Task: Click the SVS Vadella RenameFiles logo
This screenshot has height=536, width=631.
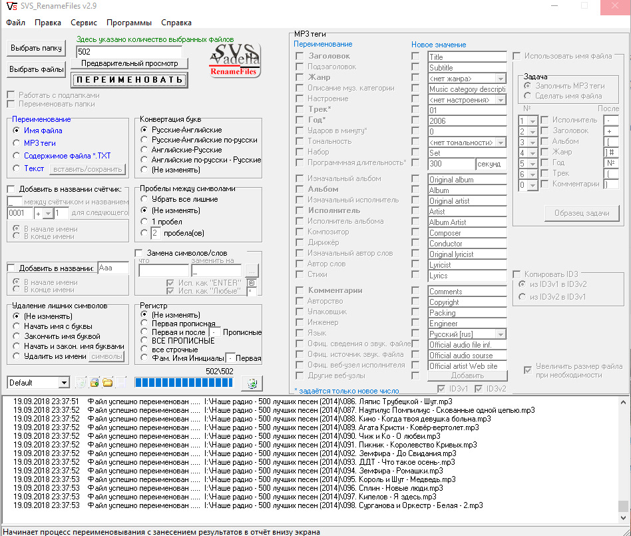Action: [x=234, y=60]
